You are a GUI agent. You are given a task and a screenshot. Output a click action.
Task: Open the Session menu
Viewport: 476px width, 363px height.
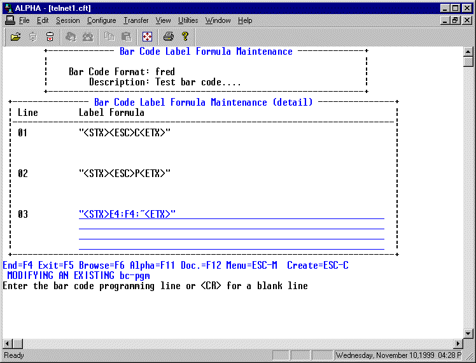67,20
